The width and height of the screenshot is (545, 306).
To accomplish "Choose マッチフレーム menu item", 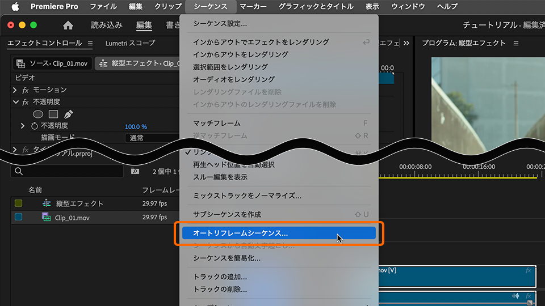I will [x=279, y=123].
